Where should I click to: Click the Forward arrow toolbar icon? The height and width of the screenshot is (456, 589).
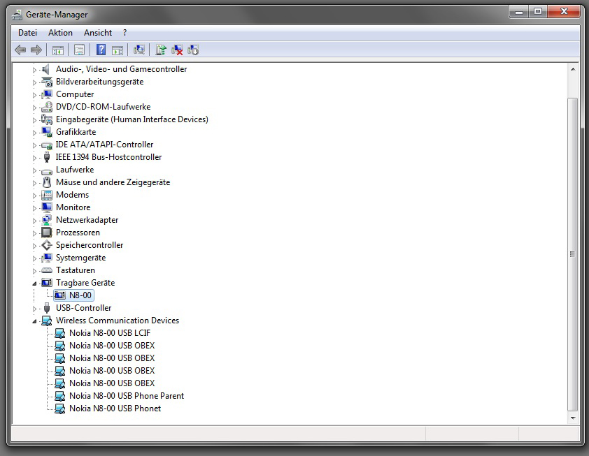pos(36,50)
